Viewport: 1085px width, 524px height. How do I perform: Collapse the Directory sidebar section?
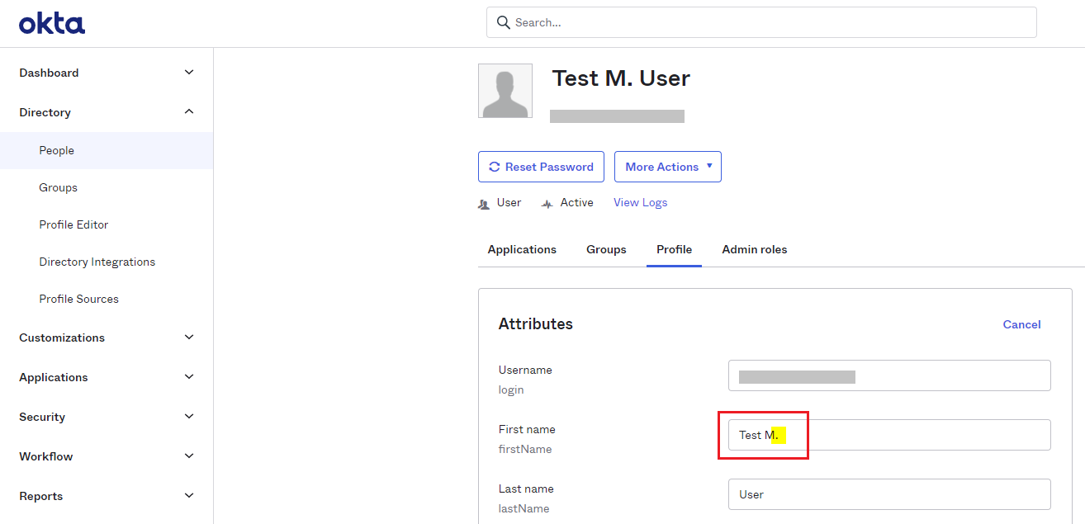pos(189,112)
